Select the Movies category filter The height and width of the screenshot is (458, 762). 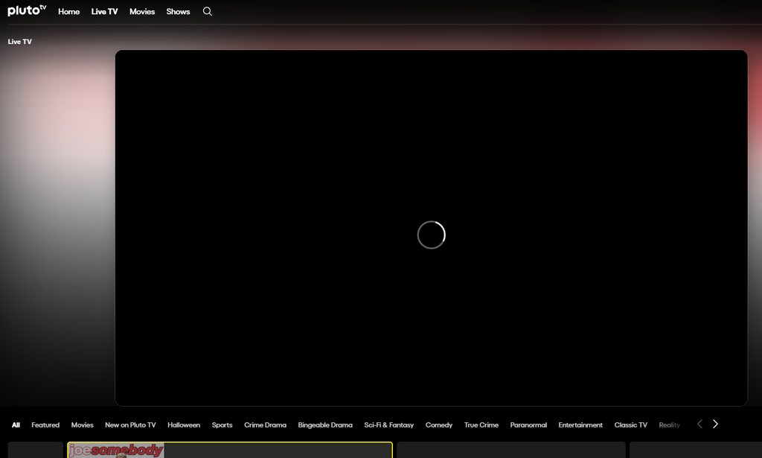point(82,425)
